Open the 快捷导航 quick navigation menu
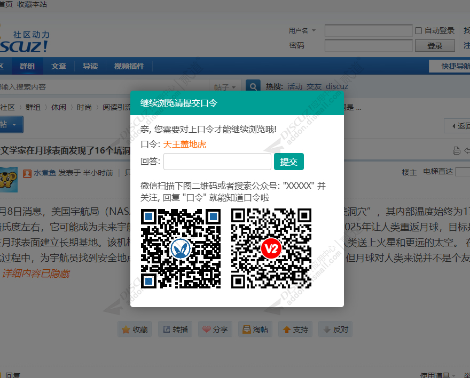This screenshot has width=470, height=378. tap(451, 66)
